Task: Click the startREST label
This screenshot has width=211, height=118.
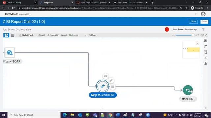Action: tap(188, 99)
